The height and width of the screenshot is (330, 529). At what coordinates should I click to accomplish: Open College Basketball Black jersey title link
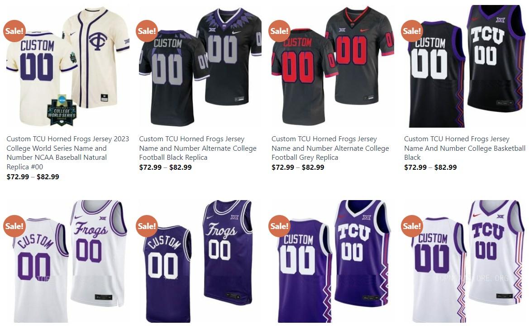coord(465,148)
